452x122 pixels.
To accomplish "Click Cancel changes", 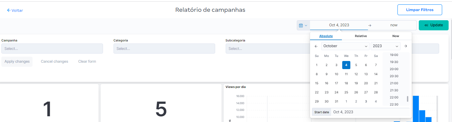I will pos(55,61).
